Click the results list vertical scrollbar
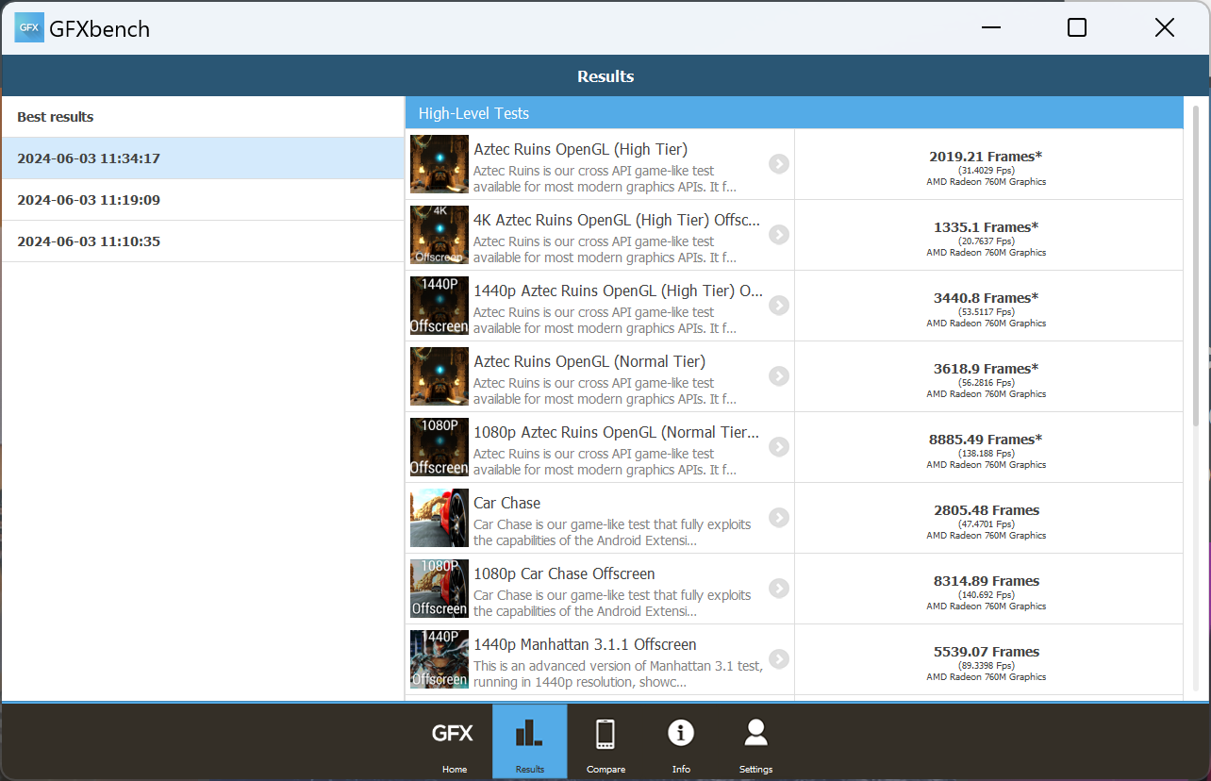 tap(1196, 264)
